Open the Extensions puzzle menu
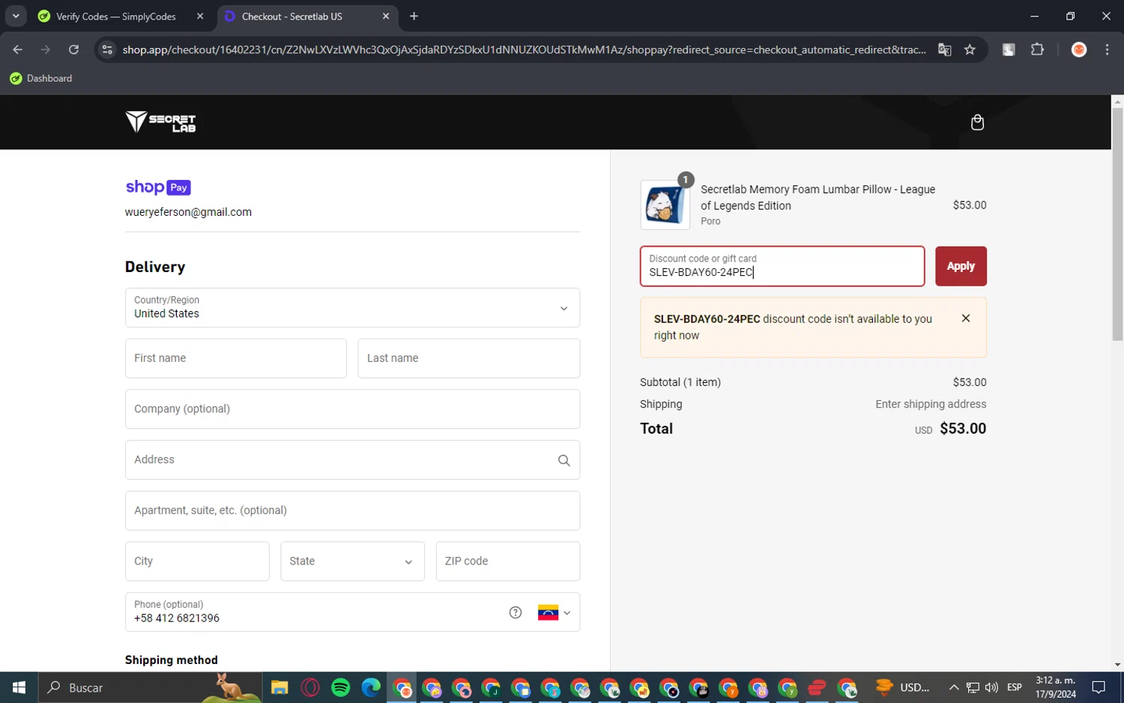1124x703 pixels. click(x=1037, y=49)
